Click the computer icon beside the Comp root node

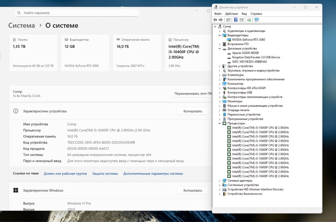pos(220,26)
